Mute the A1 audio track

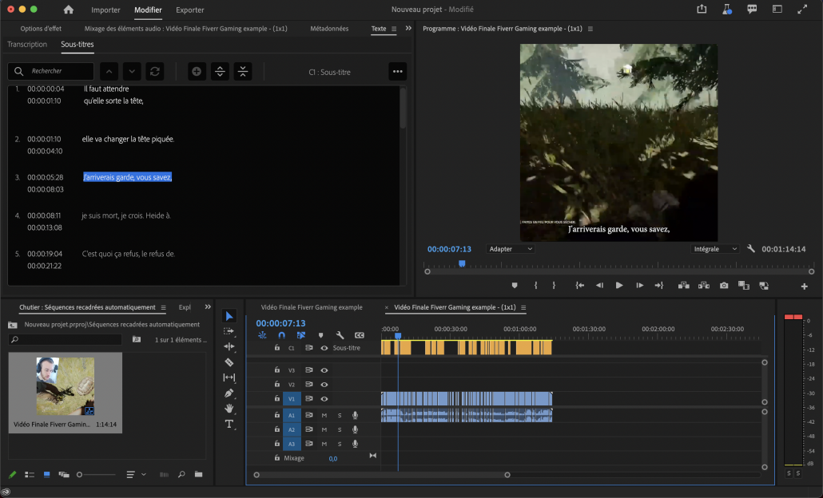click(324, 415)
